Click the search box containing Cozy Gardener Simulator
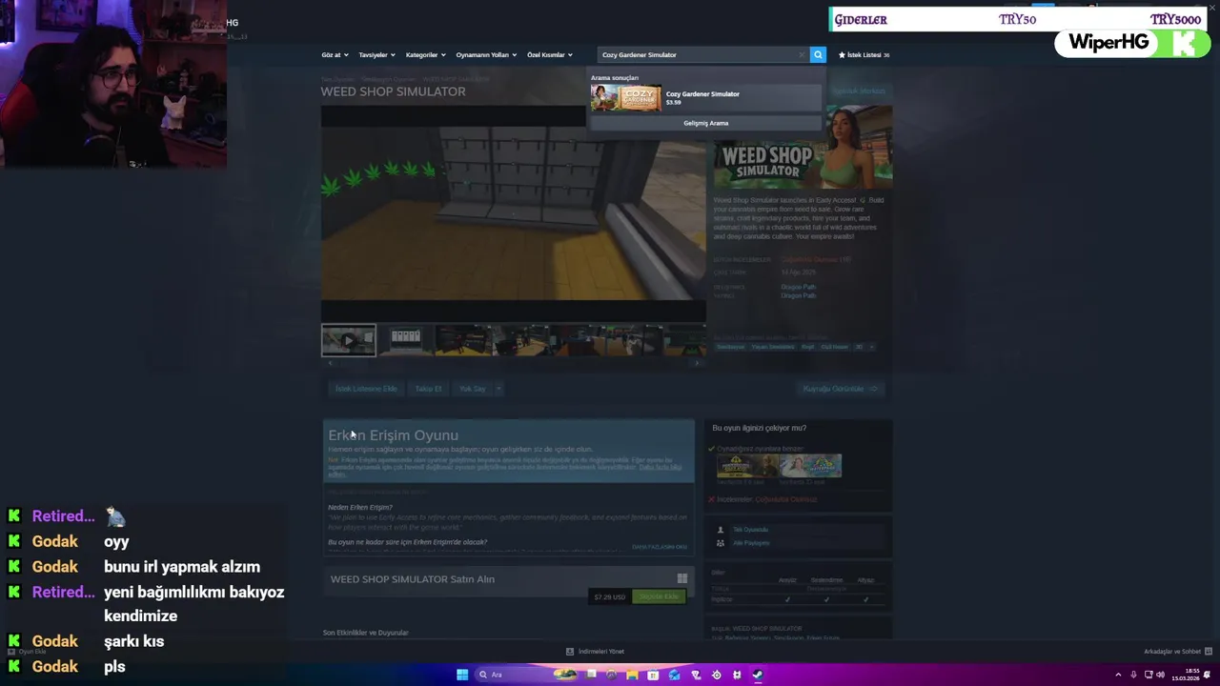 tap(702, 55)
